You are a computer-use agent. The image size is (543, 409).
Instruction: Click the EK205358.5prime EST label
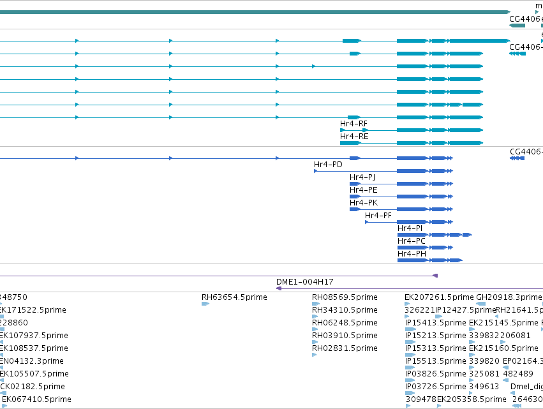[472, 399]
